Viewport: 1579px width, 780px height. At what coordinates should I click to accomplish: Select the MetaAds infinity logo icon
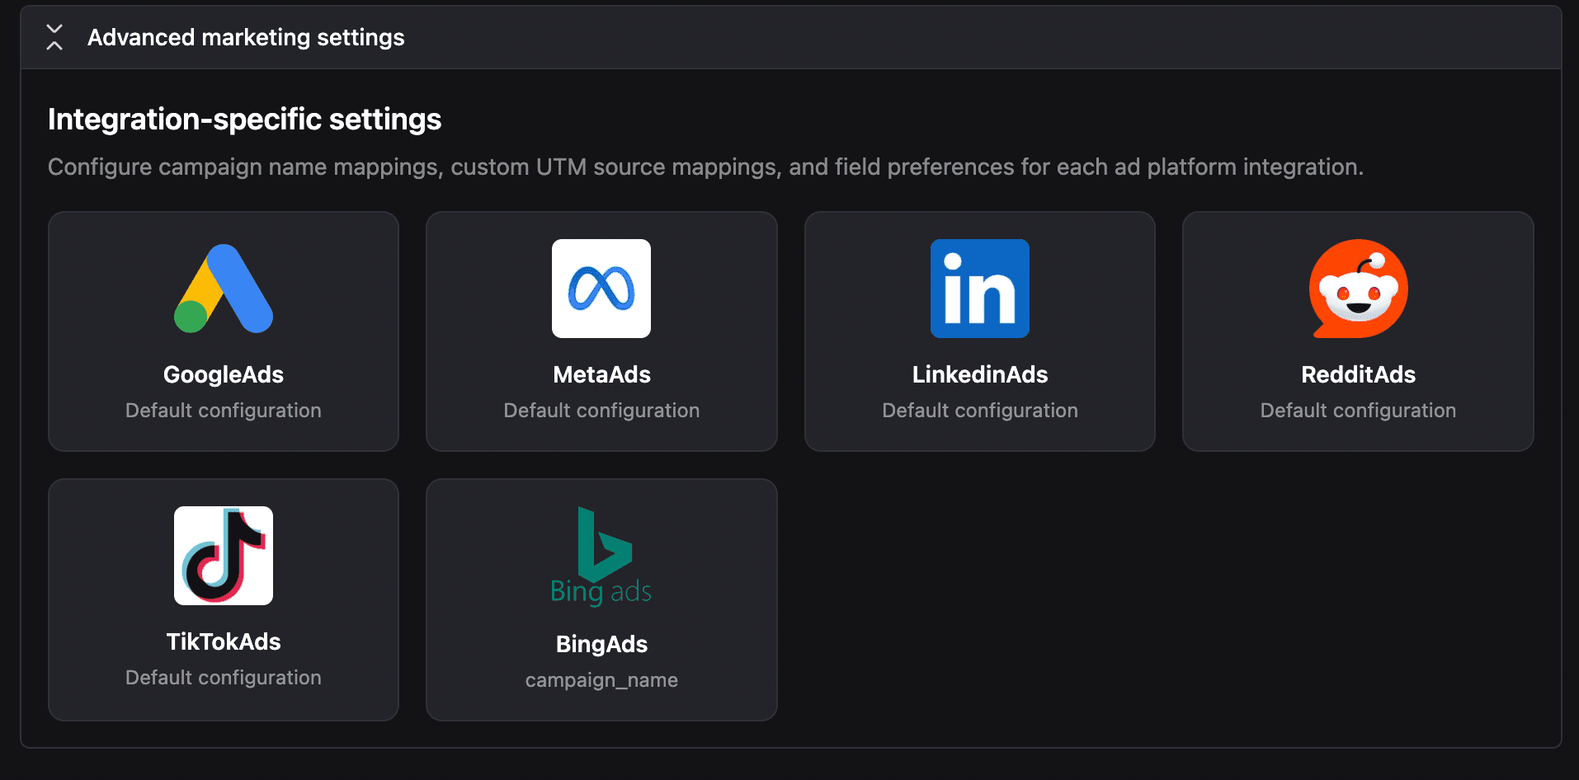tap(601, 289)
